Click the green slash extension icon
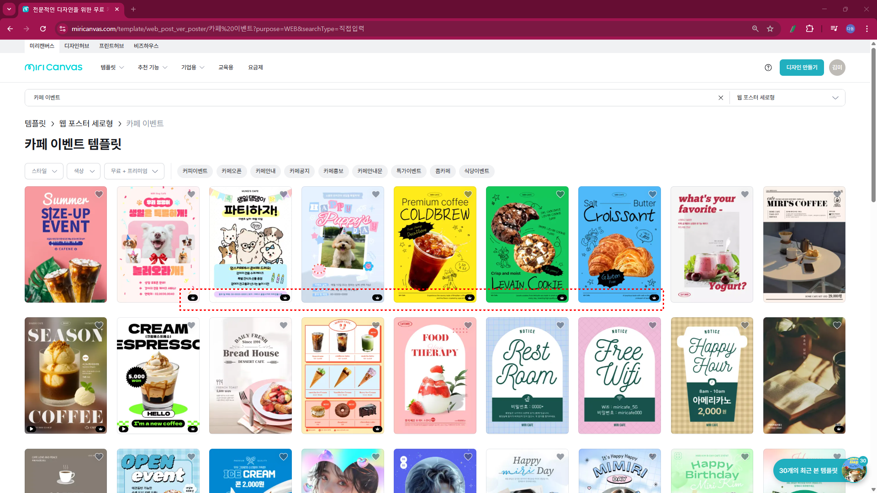Viewport: 877px width, 493px height. [x=793, y=29]
